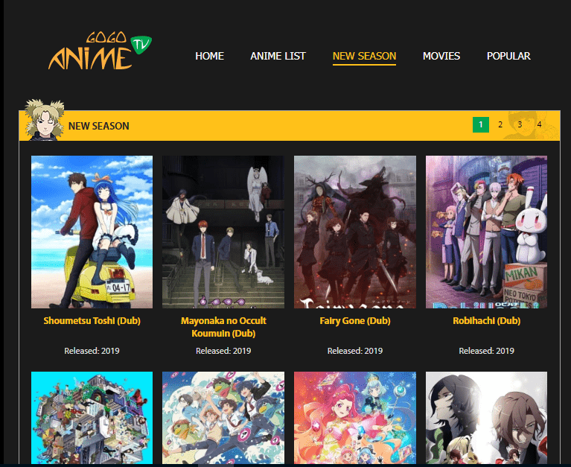Jump to pagination page 3
Image resolution: width=571 pixels, height=467 pixels.
tap(520, 124)
